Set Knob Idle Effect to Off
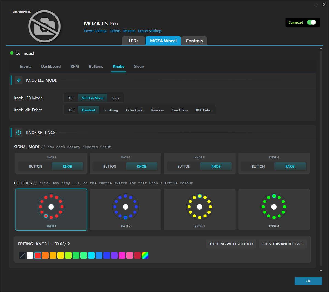The height and width of the screenshot is (292, 329). (71, 110)
